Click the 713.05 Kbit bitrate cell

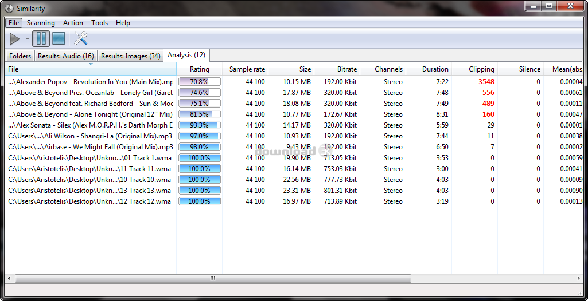(340, 158)
